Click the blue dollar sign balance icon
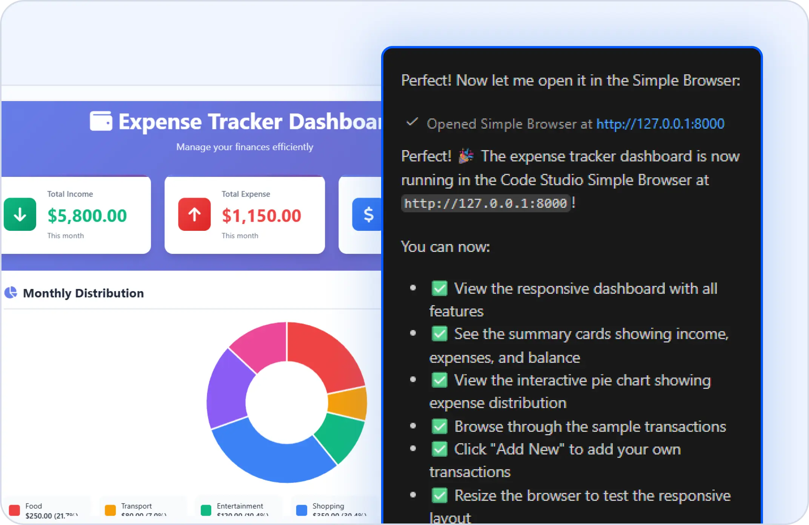Image resolution: width=809 pixels, height=525 pixels. click(x=368, y=214)
